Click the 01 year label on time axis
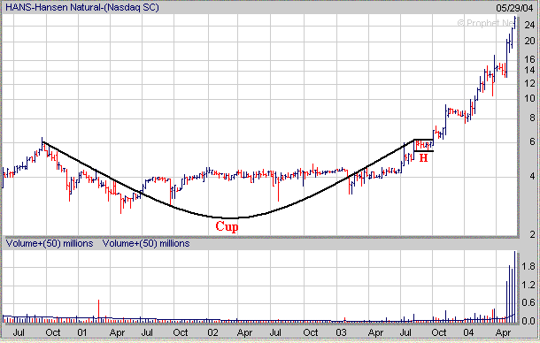This screenshot has height=343, width=540. tap(82, 332)
